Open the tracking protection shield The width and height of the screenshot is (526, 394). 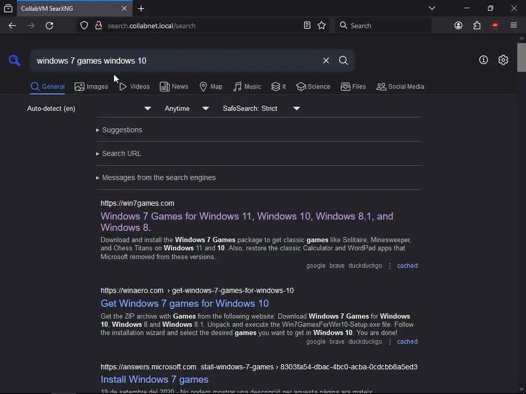(84, 26)
